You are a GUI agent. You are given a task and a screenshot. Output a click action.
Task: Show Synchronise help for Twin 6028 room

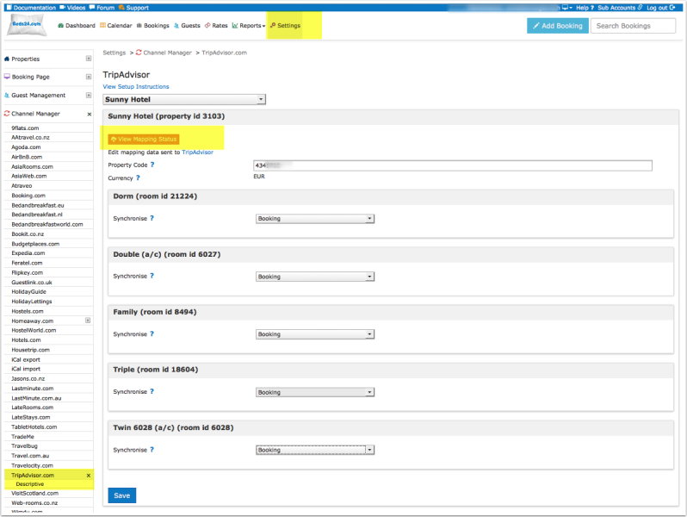pos(152,450)
